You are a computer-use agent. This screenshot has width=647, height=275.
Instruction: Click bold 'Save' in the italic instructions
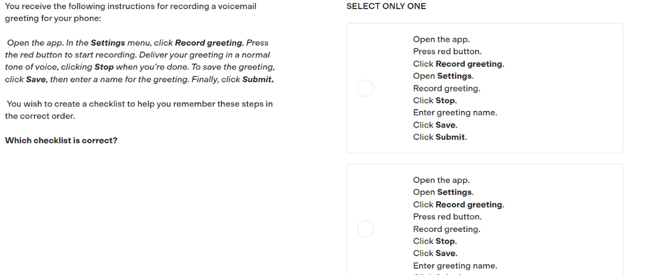click(36, 80)
